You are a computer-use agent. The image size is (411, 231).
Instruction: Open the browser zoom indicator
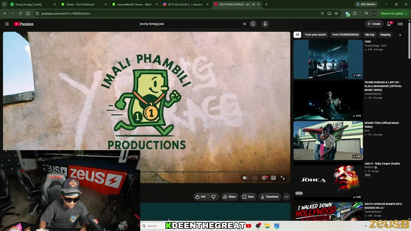[322, 13]
